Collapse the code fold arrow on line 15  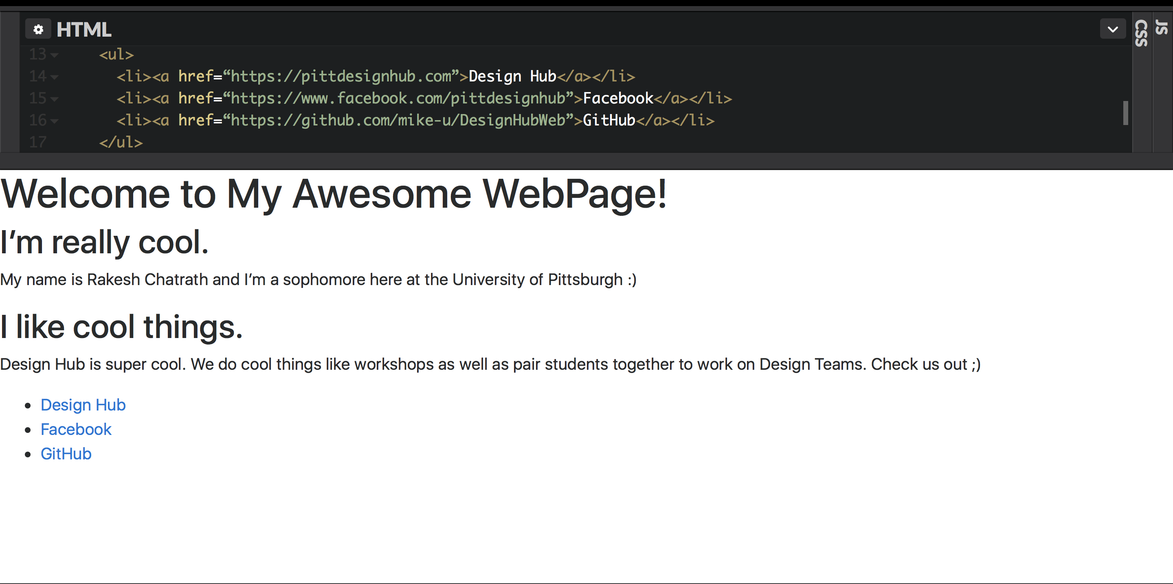pyautogui.click(x=55, y=99)
